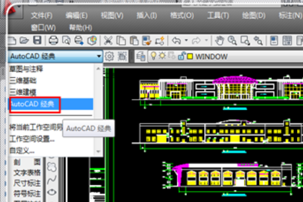The height and width of the screenshot is (202, 303).
Task: Select the Spline curve draw tool
Action: 52,180
